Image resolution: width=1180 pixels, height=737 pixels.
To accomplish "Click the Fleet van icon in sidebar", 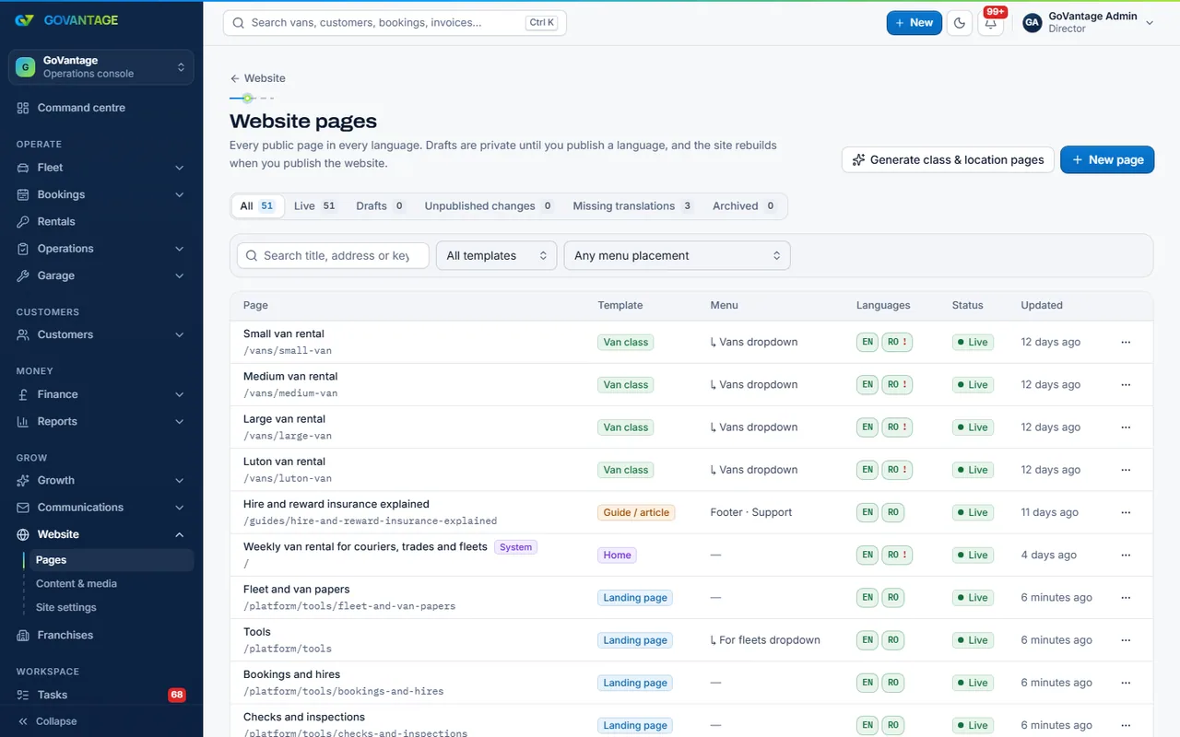I will (23, 168).
